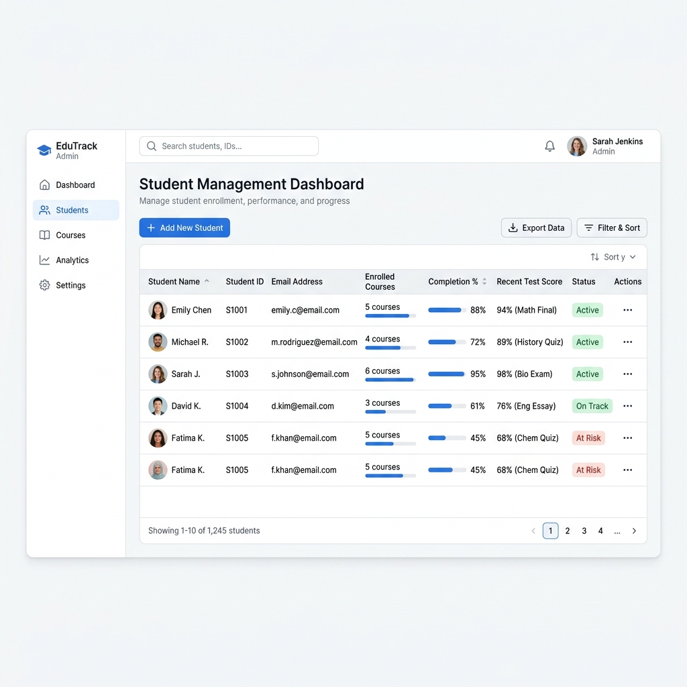Click David K.'s avatar photo
The height and width of the screenshot is (687, 687).
coord(158,406)
